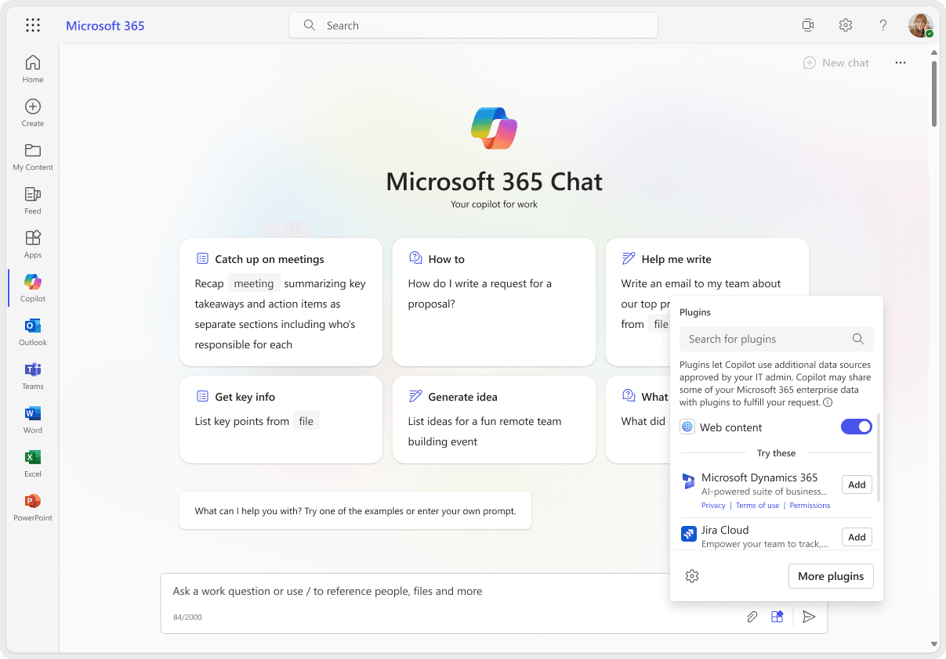Click the Microsoft 365 Chat heading
The width and height of the screenshot is (946, 659).
coord(495,182)
